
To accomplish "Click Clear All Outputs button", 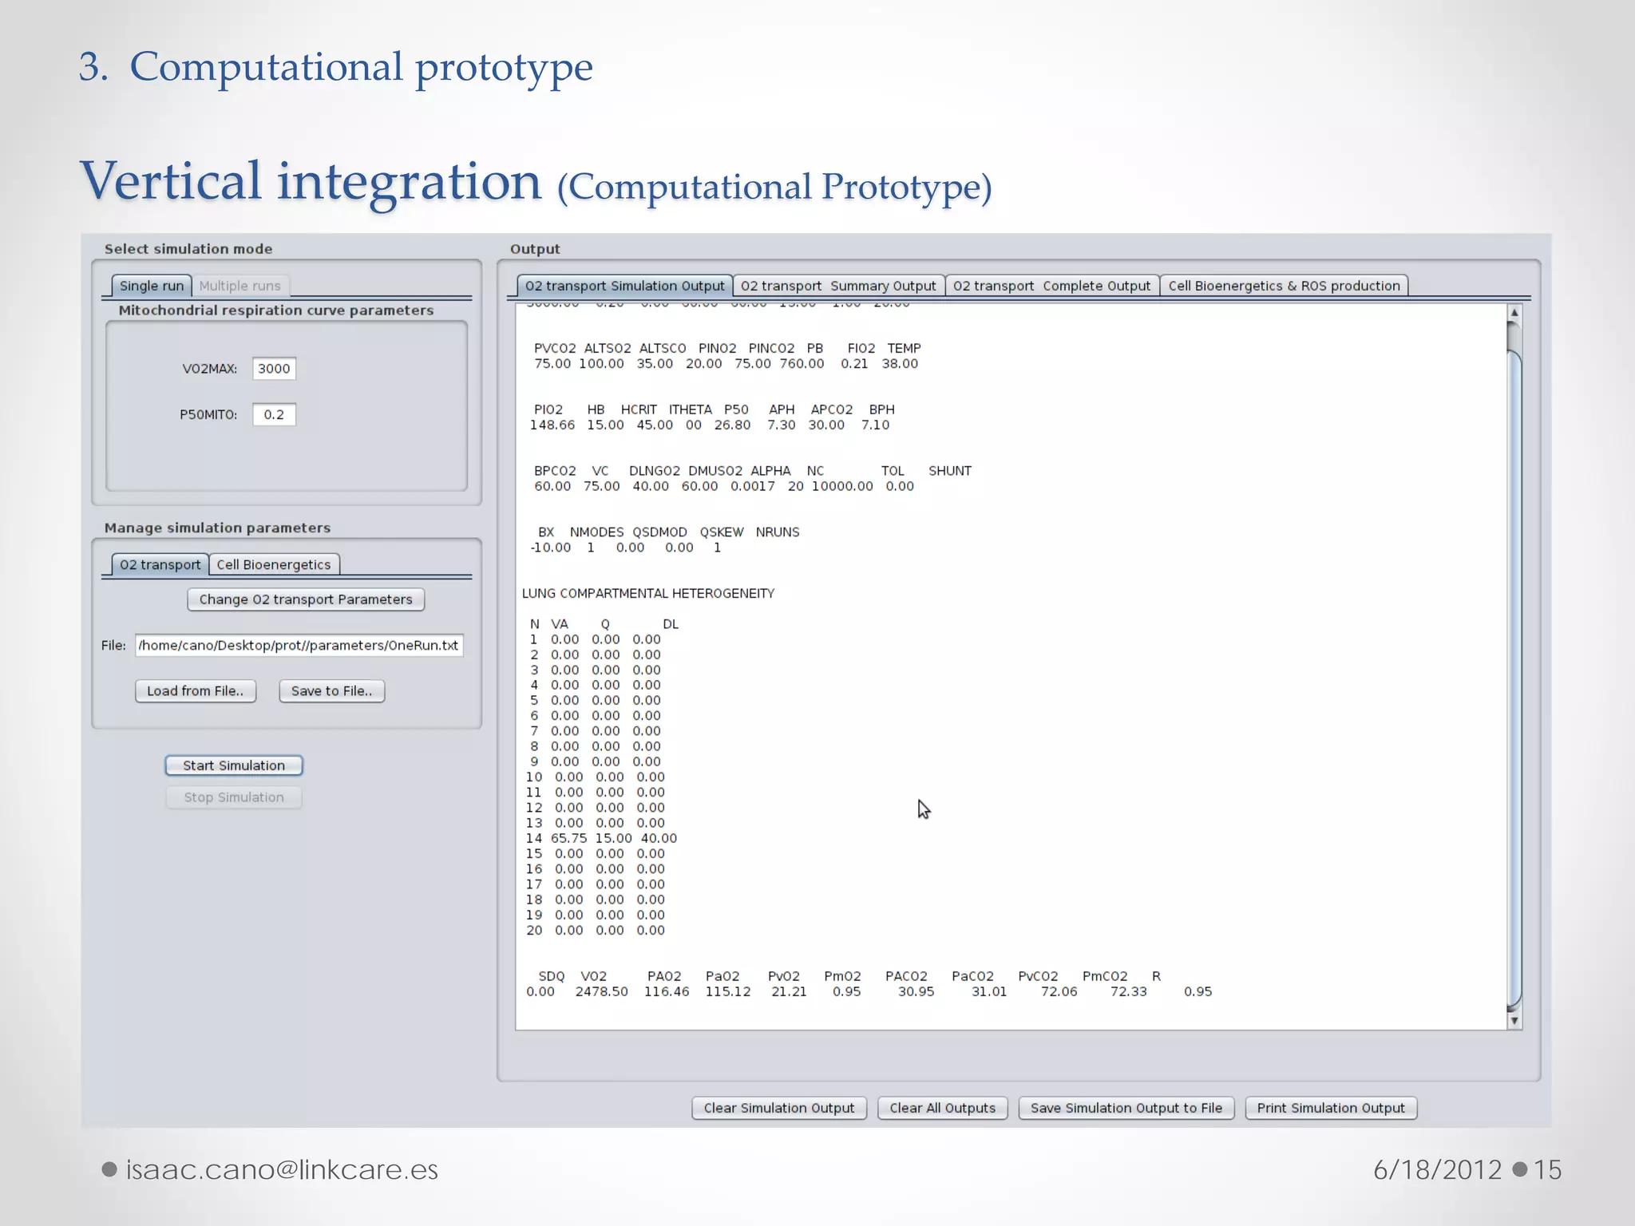I will tap(943, 1108).
